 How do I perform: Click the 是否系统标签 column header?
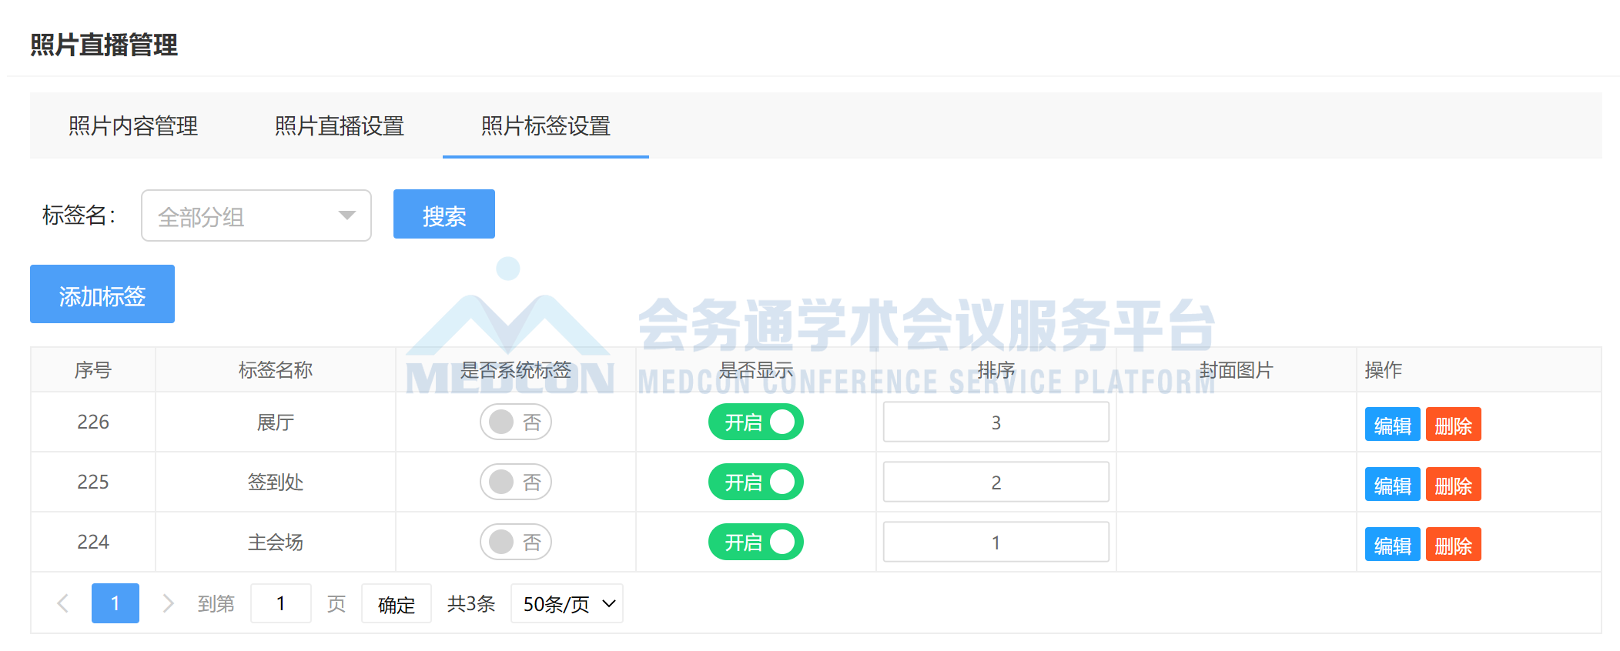(516, 370)
